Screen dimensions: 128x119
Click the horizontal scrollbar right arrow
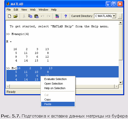117,87
